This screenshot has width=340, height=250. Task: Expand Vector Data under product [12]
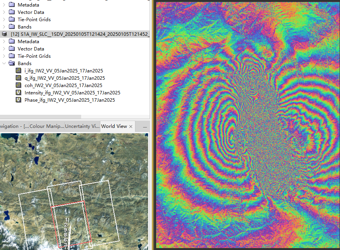click(4, 49)
